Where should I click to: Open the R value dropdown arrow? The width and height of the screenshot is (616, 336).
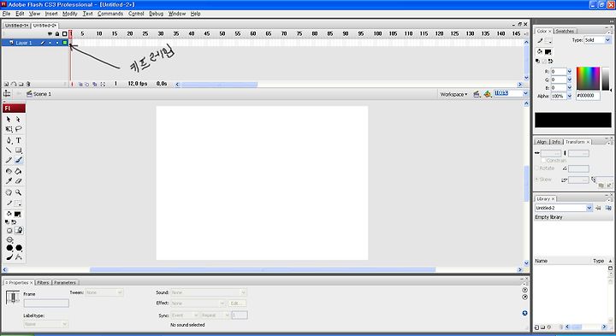coord(569,72)
